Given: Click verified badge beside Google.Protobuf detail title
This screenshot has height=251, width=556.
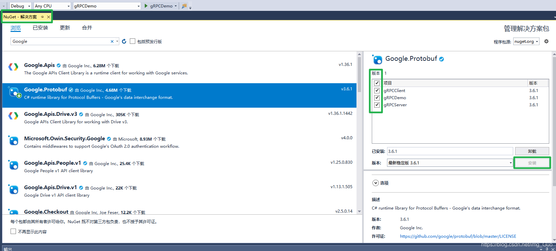Looking at the screenshot, I should click(441, 59).
